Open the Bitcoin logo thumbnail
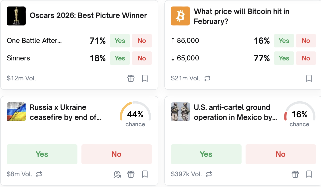This screenshot has width=321, height=187. pyautogui.click(x=180, y=16)
